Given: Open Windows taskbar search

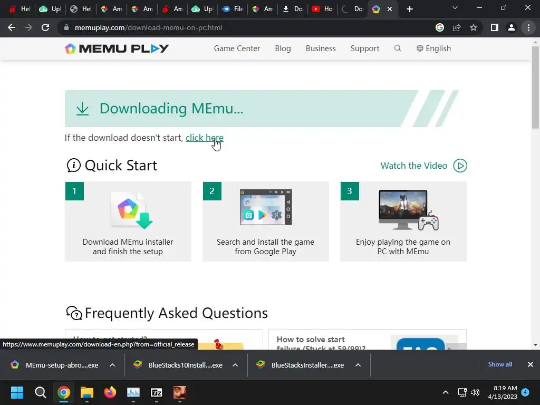Looking at the screenshot, I should click(x=40, y=392).
